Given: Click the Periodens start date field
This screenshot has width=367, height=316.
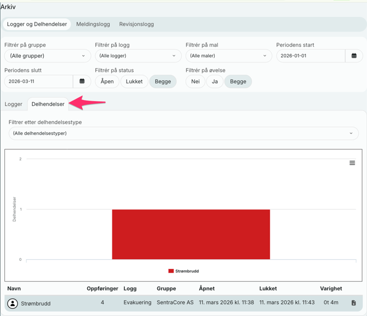Looking at the screenshot, I should point(311,56).
